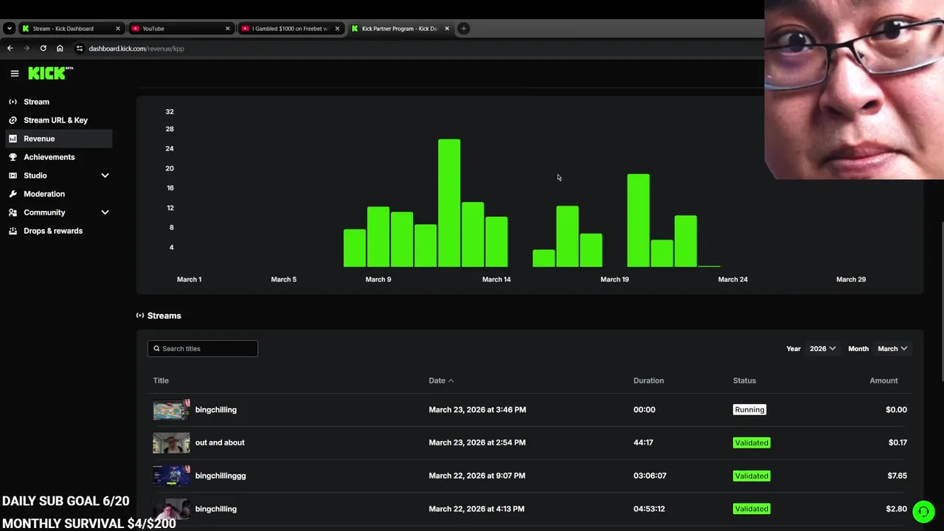Click the Search titles field

203,349
